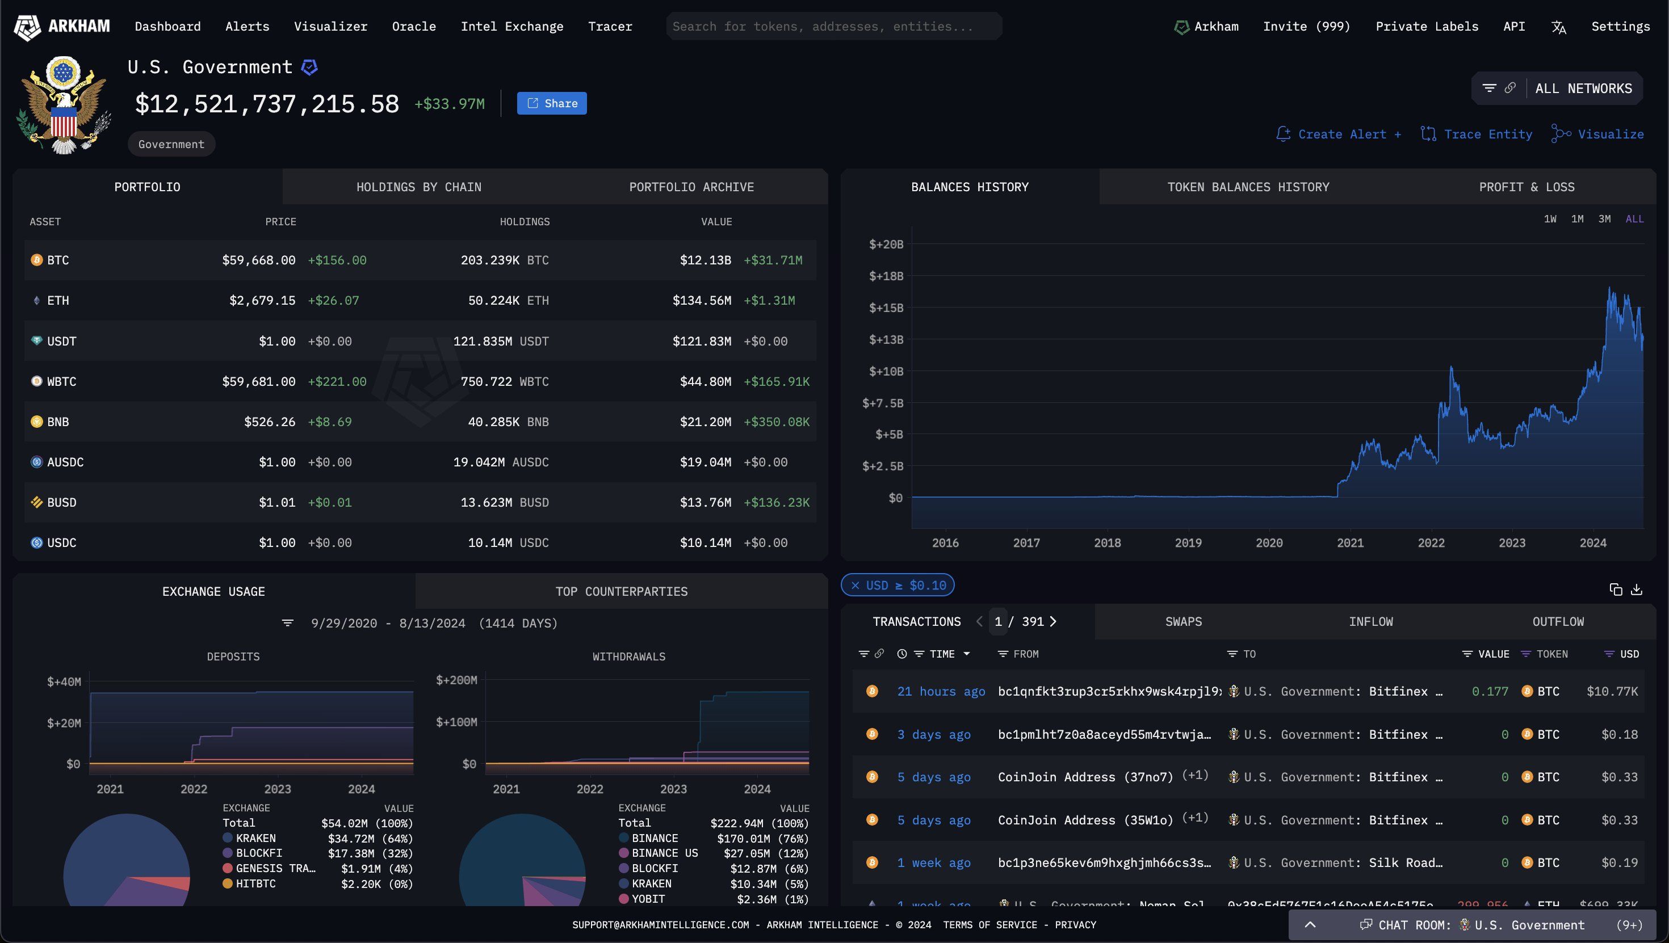The image size is (1669, 943).
Task: Click the exchange usage date filter icon
Action: (x=288, y=623)
